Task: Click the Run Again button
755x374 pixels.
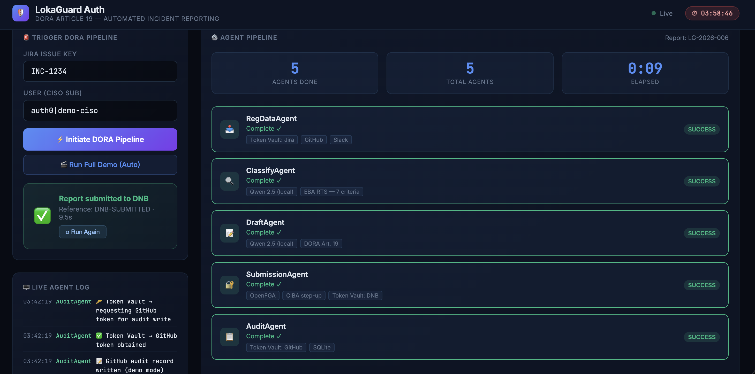Action: 83,232
